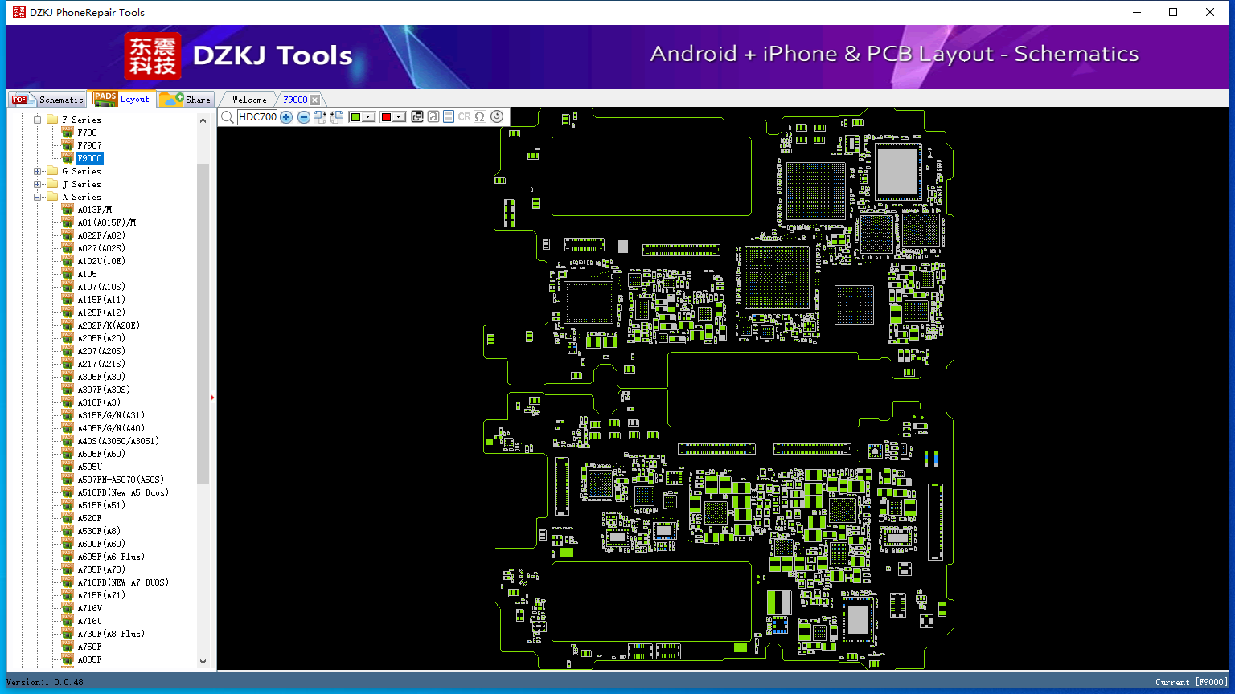This screenshot has width=1235, height=694.
Task: Click the DZKJ Tools red logo in the banner
Action: [153, 56]
